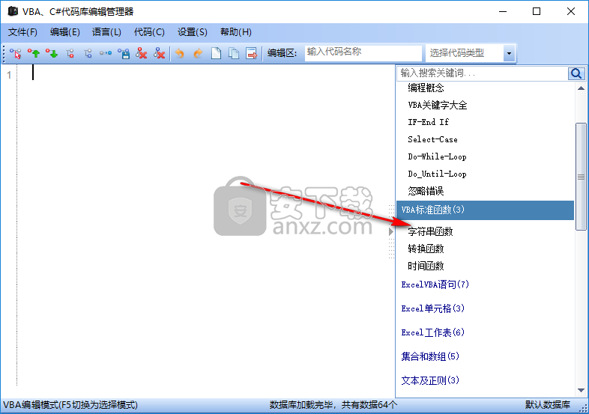Select the 转换函数 item
The width and height of the screenshot is (589, 414).
tap(426, 249)
